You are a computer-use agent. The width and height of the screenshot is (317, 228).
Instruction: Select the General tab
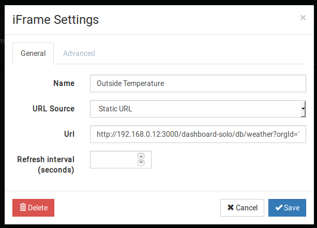33,53
